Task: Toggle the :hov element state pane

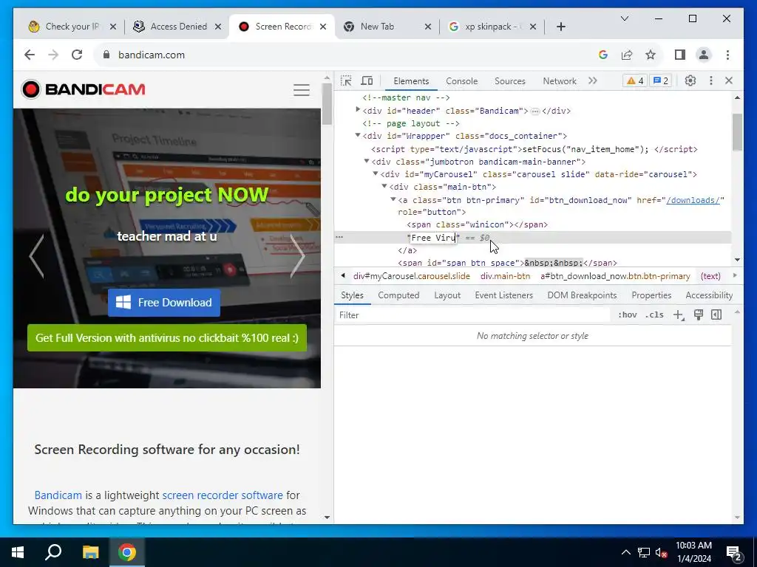Action: (x=627, y=315)
